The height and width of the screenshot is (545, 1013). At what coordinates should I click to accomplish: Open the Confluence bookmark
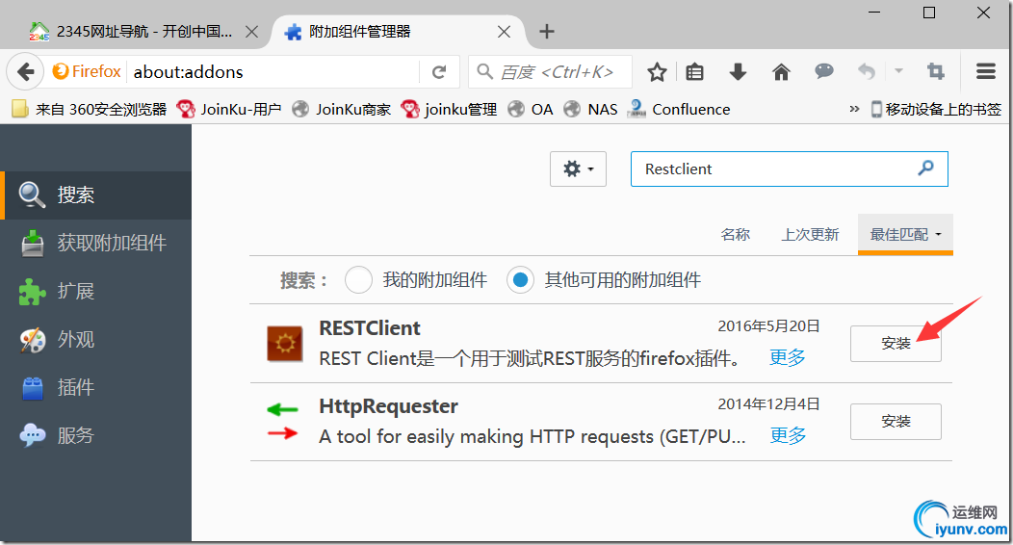click(678, 109)
